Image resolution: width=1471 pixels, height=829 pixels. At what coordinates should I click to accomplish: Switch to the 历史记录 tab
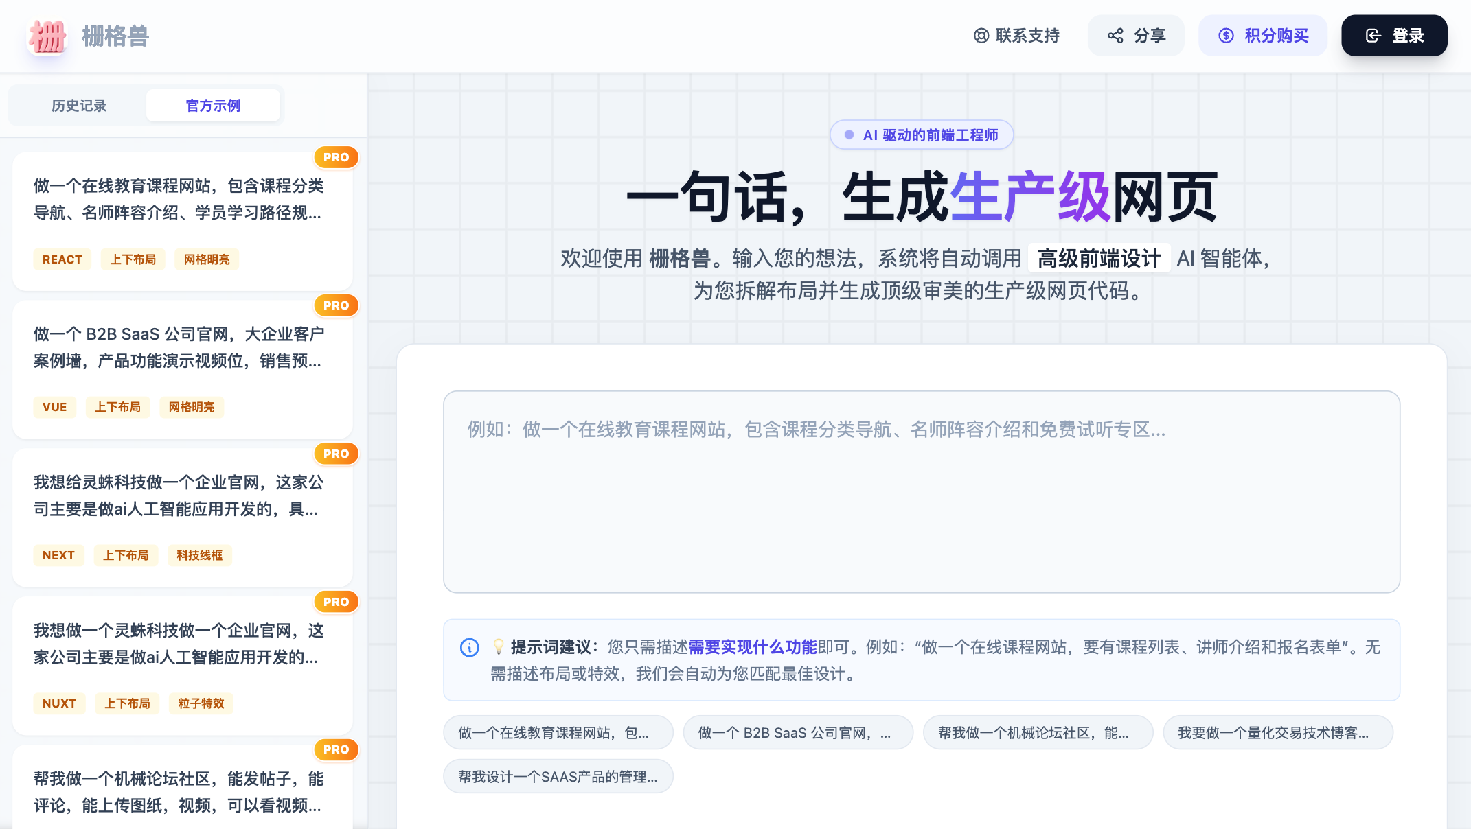(x=79, y=106)
